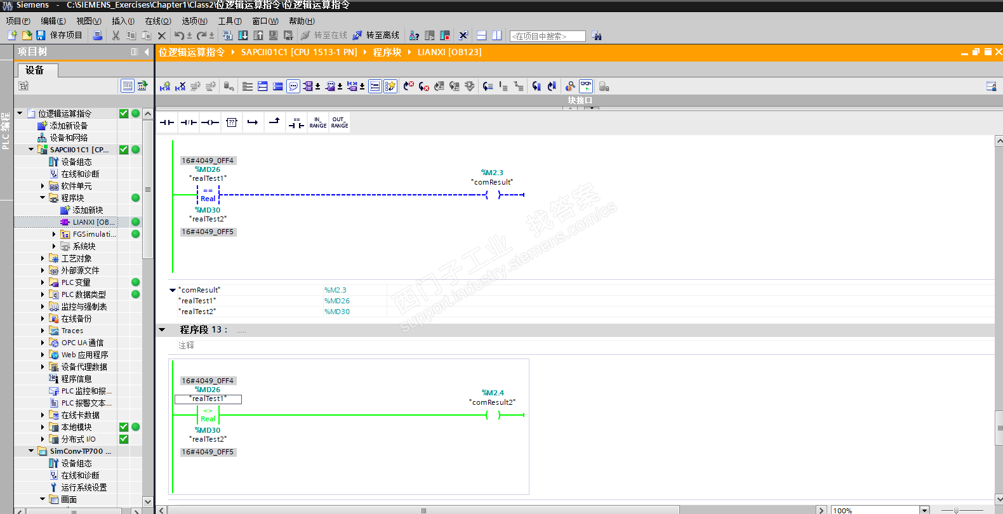
Task: Click the Undo arrow icon
Action: pyautogui.click(x=180, y=36)
